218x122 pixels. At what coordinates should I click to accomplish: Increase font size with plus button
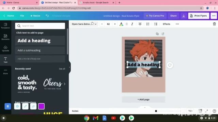(x=115, y=24)
